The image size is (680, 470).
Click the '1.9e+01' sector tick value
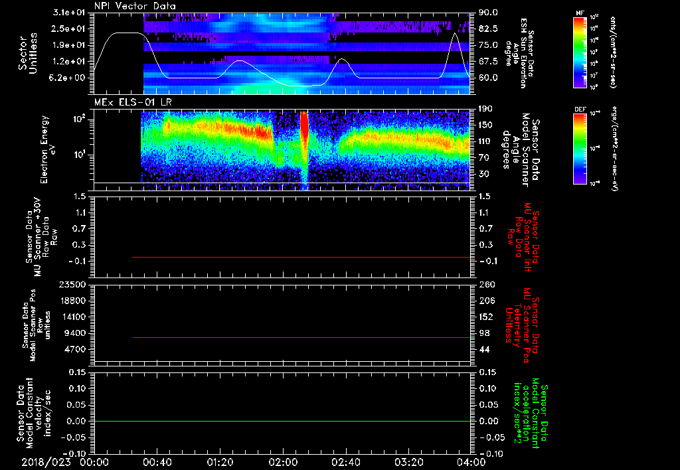tap(68, 45)
